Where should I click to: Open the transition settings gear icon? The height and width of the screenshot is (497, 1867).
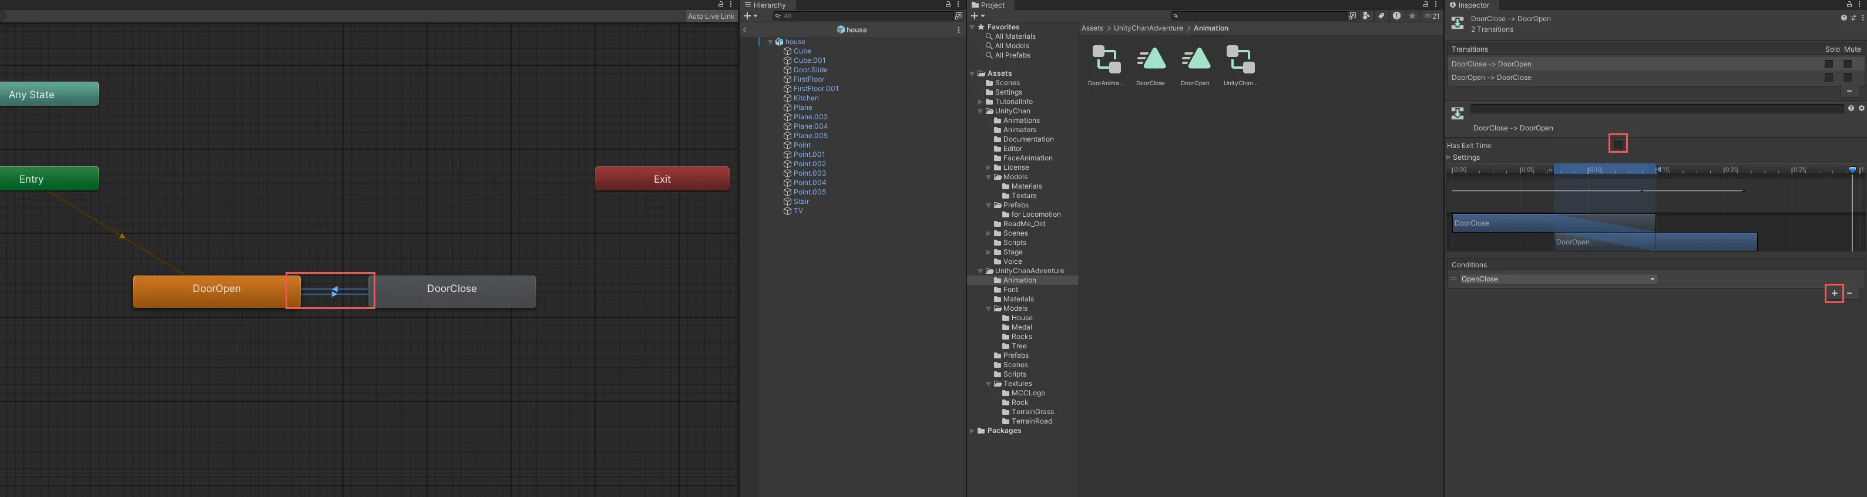pyautogui.click(x=1861, y=109)
